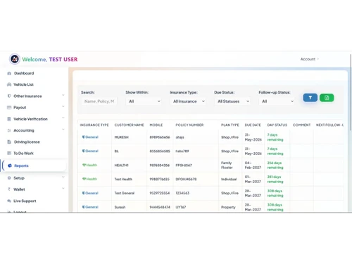Open Dashboard from sidebar
This screenshot has height=264, width=352.
point(24,73)
